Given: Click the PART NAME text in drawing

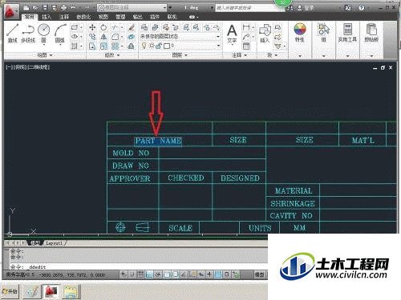Looking at the screenshot, I should pos(158,141).
